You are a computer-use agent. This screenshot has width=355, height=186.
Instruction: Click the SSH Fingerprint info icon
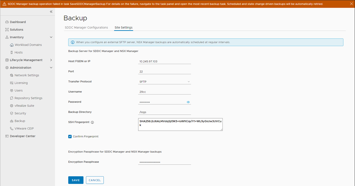(x=92, y=122)
